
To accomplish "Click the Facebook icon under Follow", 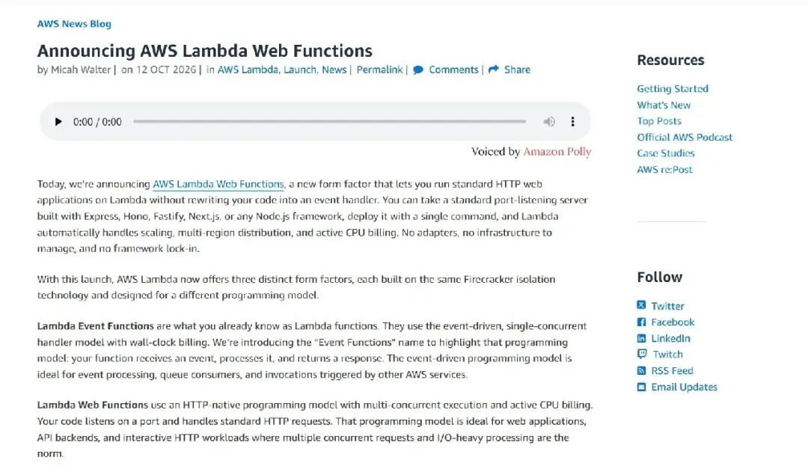I will 641,322.
